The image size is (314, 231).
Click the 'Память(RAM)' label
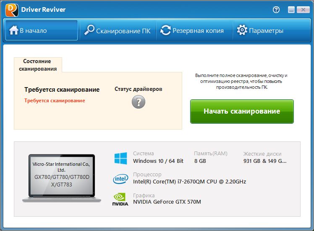211,154
